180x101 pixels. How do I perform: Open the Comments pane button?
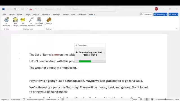point(146,14)
